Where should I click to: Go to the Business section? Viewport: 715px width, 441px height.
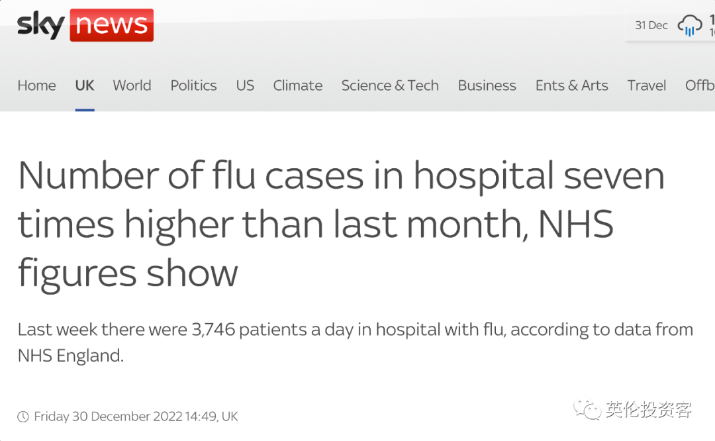pyautogui.click(x=487, y=85)
